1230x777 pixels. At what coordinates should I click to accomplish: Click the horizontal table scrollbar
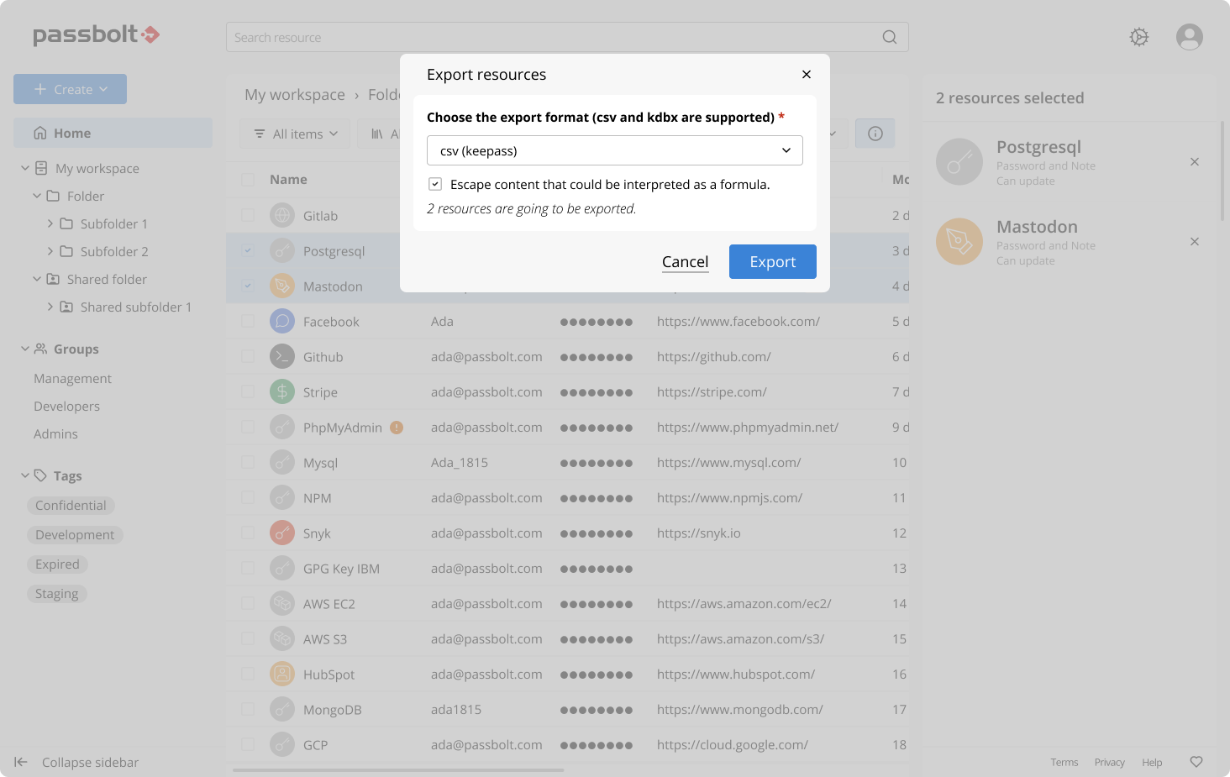click(x=398, y=769)
